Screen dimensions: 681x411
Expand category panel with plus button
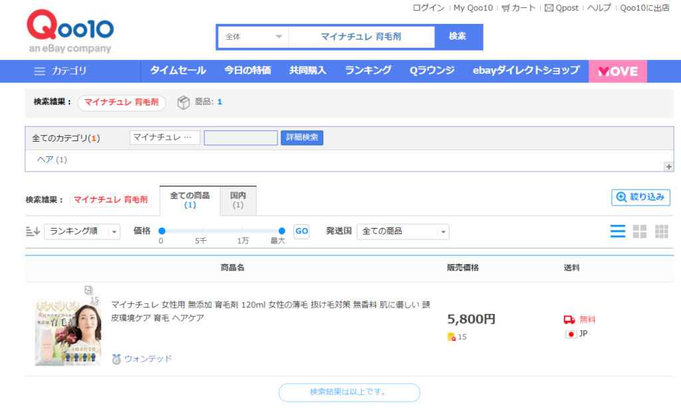tap(669, 167)
